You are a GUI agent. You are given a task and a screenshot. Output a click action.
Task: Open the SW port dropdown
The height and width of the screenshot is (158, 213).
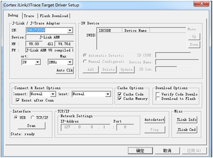37,62
